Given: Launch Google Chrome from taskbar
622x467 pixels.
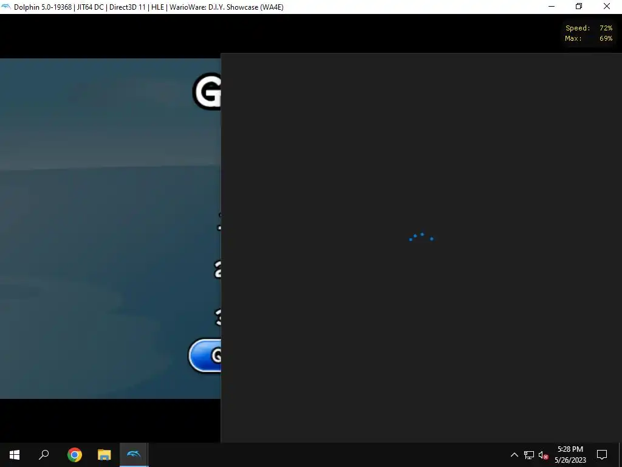Looking at the screenshot, I should coord(74,455).
